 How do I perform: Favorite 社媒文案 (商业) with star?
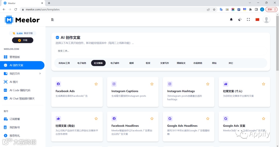[x=96, y=119]
